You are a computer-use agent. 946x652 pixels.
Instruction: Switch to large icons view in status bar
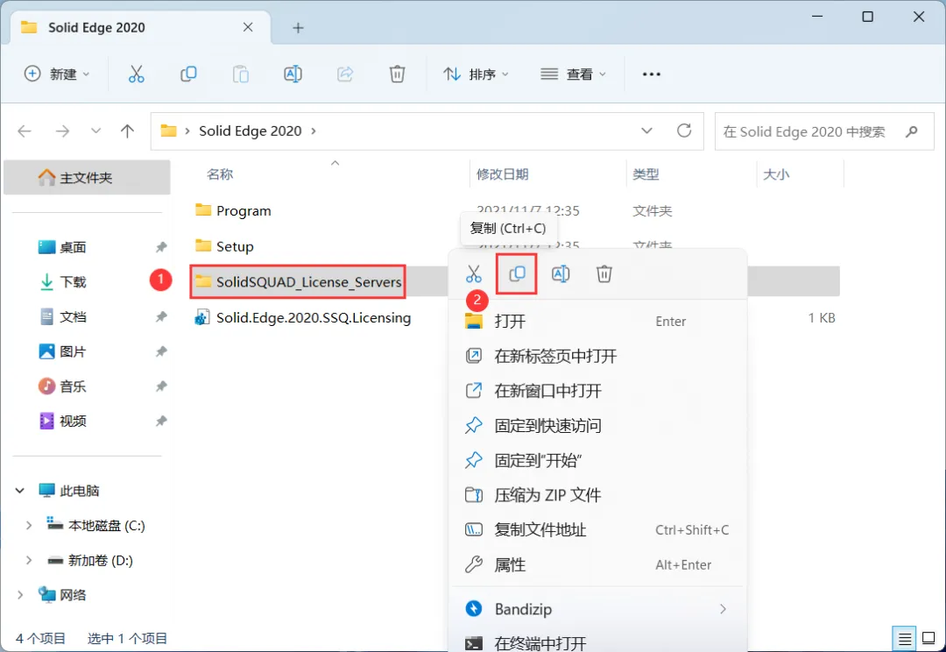[x=929, y=638]
